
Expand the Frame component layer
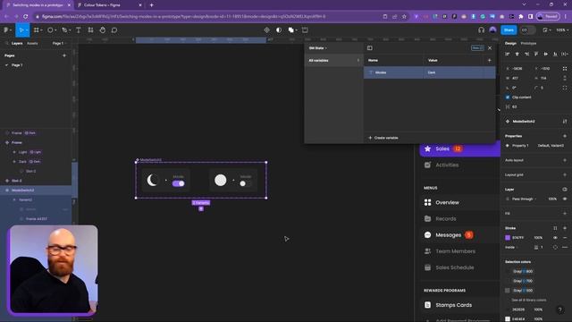point(7,143)
